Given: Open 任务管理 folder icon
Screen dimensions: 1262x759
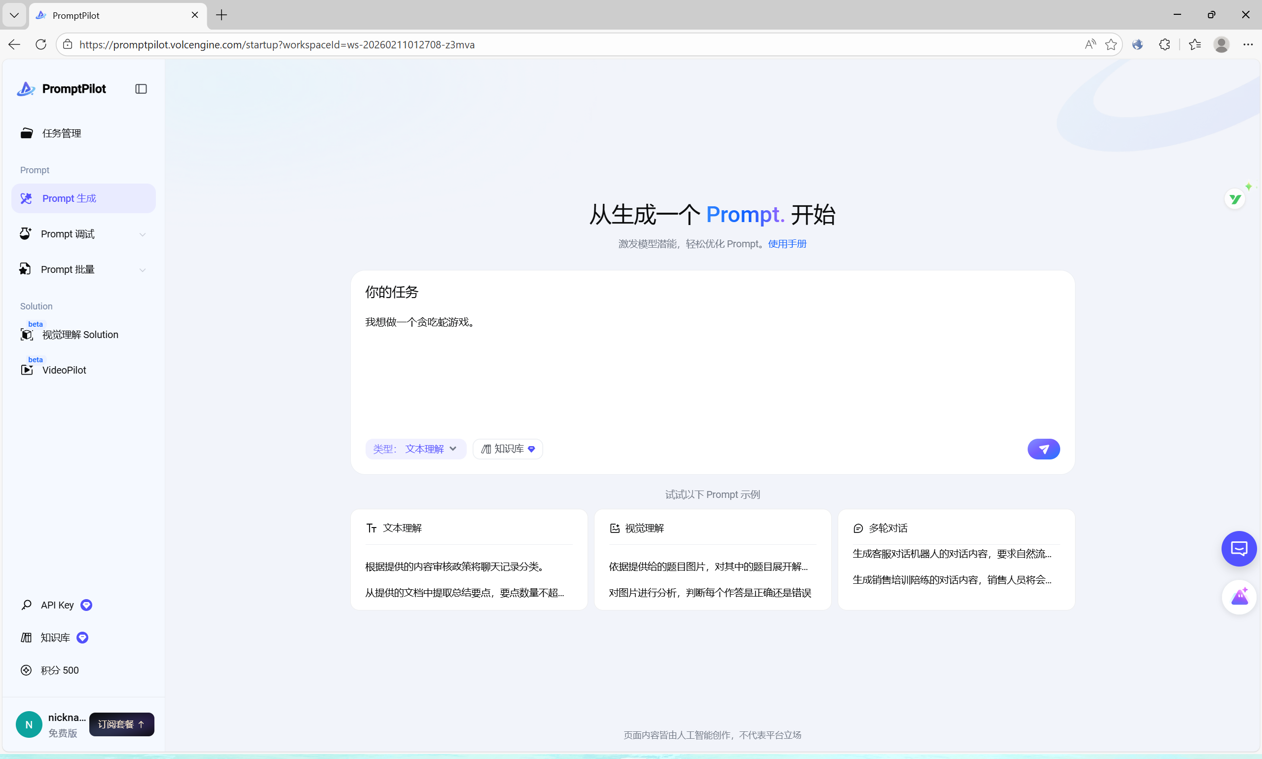Looking at the screenshot, I should [27, 133].
